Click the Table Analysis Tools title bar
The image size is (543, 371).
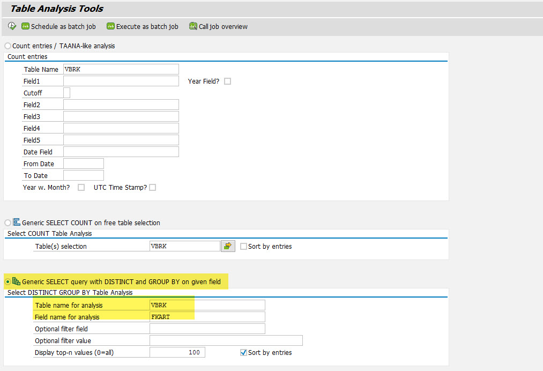56,9
